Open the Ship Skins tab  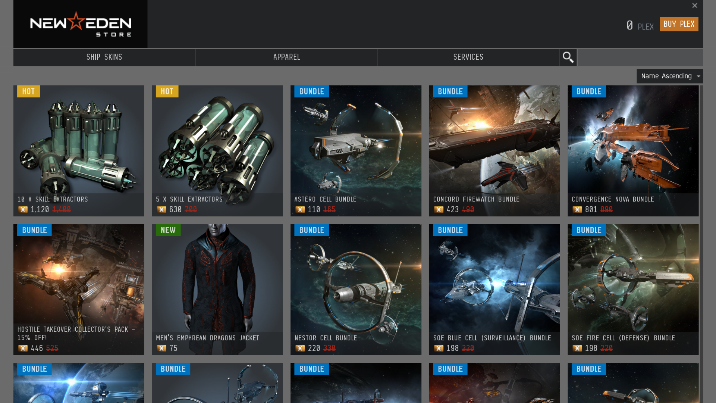click(104, 57)
